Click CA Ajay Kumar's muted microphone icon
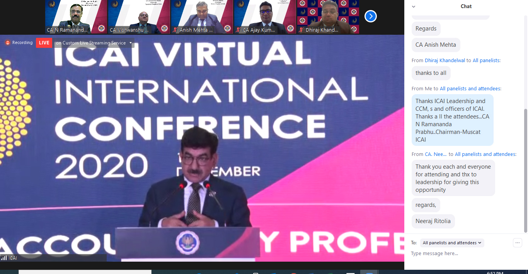528x274 pixels. click(x=238, y=30)
